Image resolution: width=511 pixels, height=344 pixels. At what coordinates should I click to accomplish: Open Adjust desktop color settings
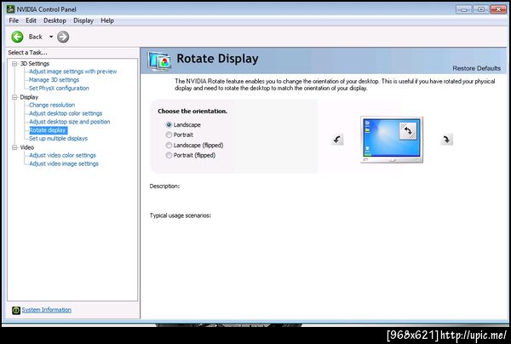pyautogui.click(x=66, y=113)
